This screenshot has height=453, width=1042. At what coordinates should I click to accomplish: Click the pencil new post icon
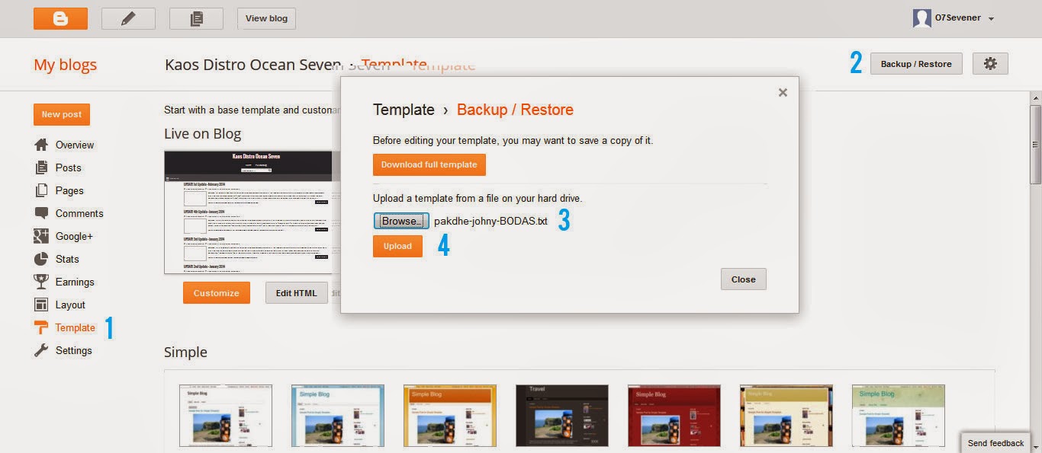tap(128, 18)
